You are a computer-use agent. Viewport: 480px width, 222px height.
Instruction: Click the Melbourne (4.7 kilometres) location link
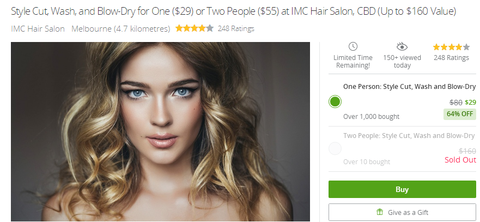pos(120,29)
